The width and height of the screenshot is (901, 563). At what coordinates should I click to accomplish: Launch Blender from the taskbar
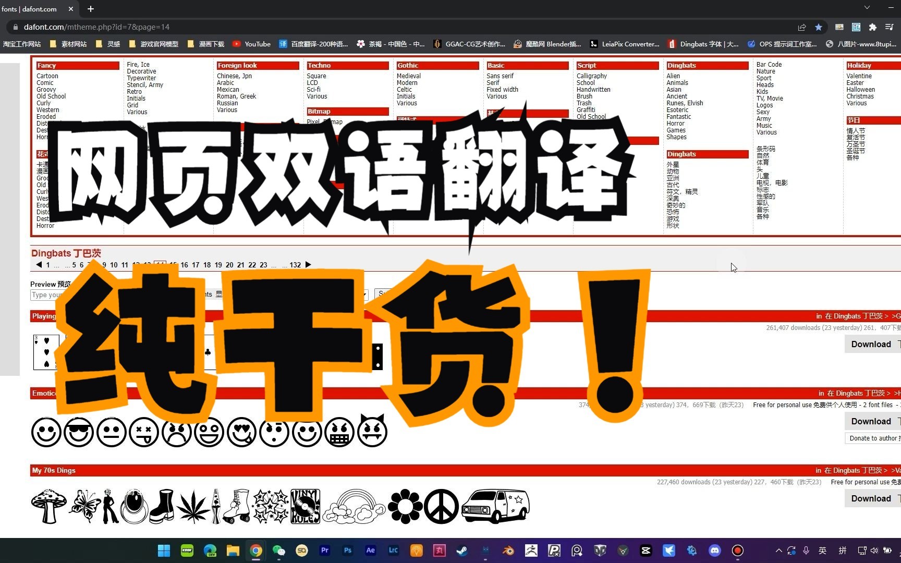point(508,550)
